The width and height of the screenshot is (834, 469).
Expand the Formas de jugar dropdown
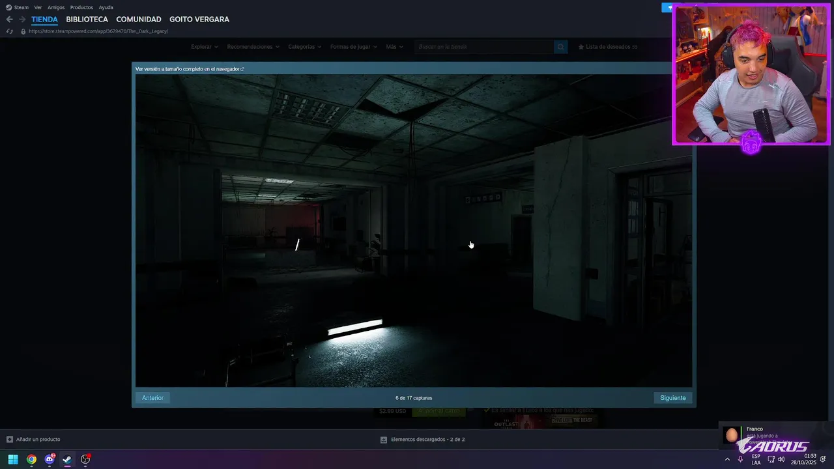coord(354,47)
